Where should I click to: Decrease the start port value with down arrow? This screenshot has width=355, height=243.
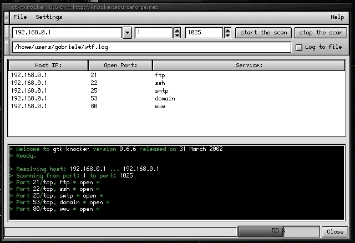[177, 36]
